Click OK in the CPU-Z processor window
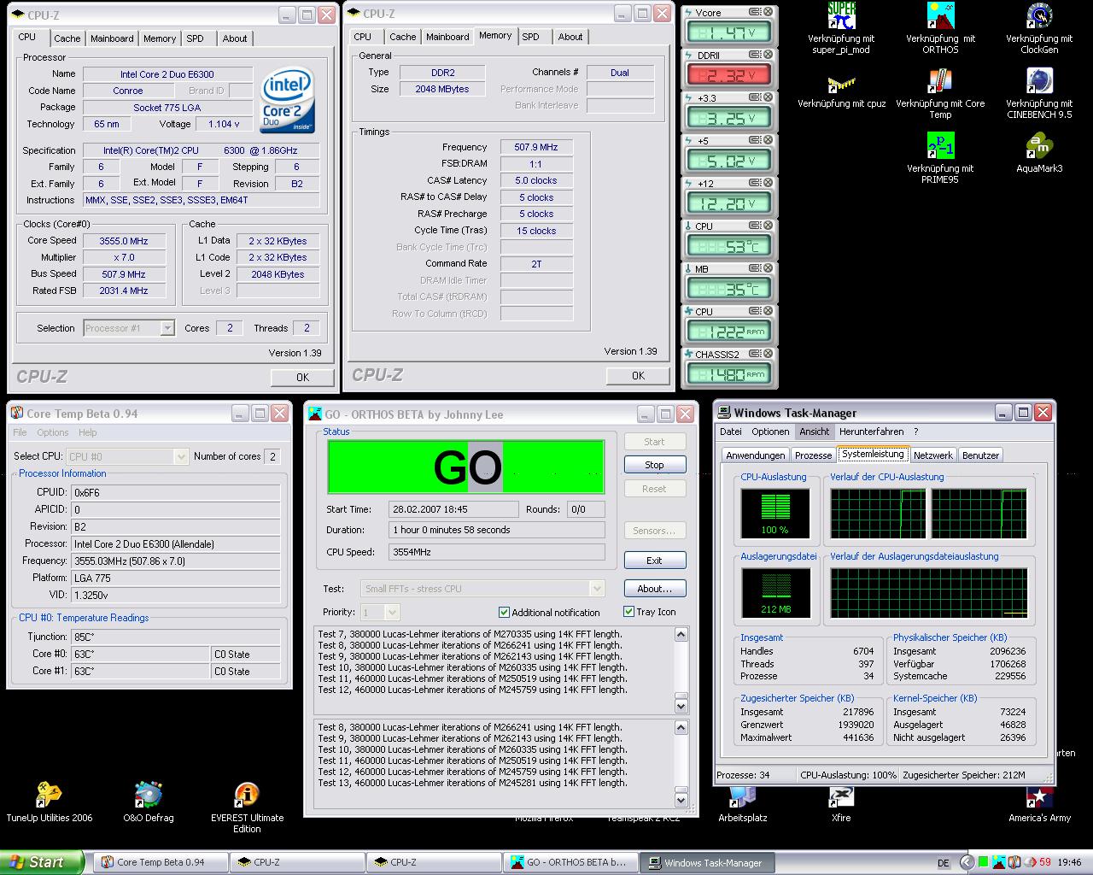This screenshot has height=875, width=1093. click(302, 378)
